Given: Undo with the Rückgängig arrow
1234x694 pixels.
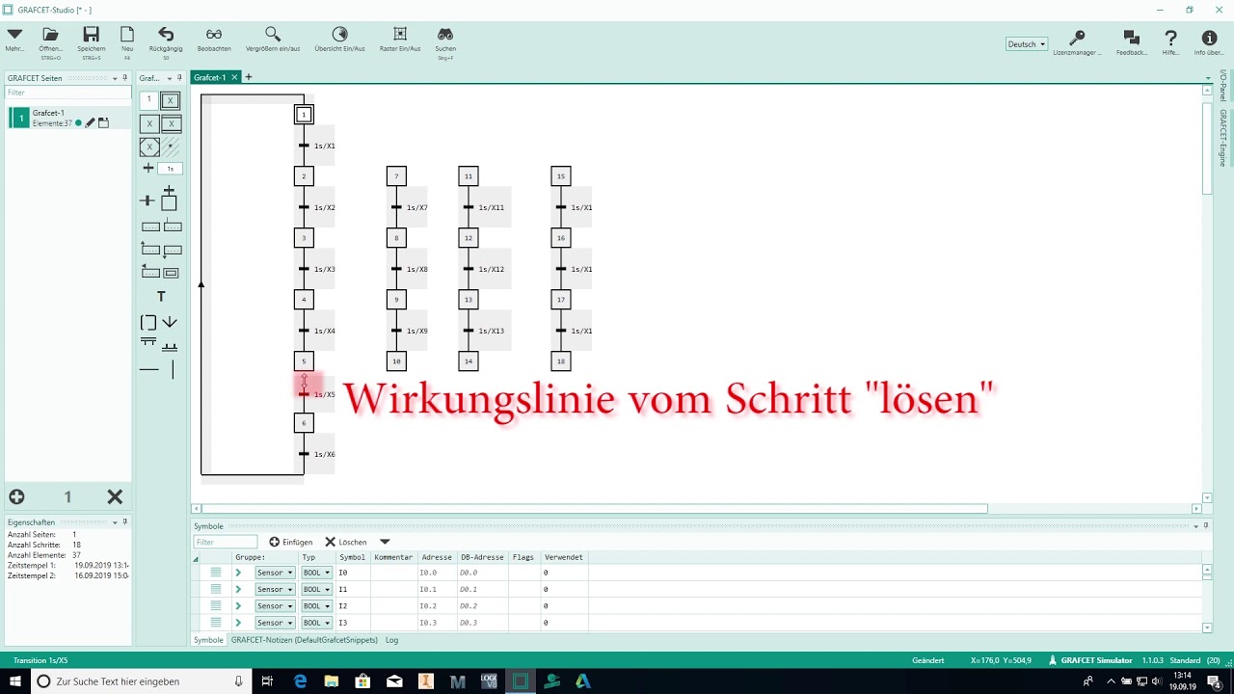Looking at the screenshot, I should point(166,35).
